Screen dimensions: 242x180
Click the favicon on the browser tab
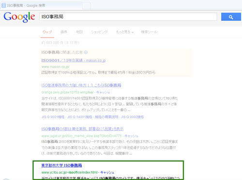3,6
